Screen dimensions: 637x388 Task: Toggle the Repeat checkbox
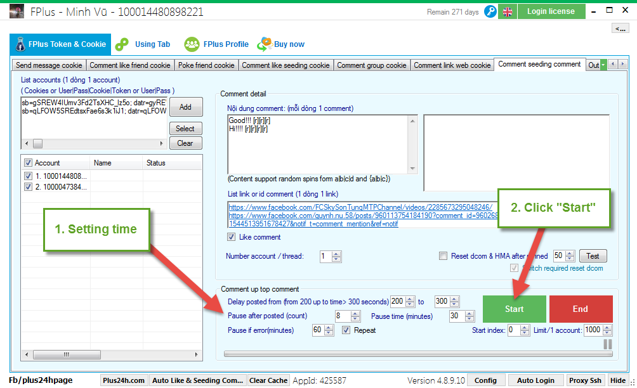click(346, 330)
